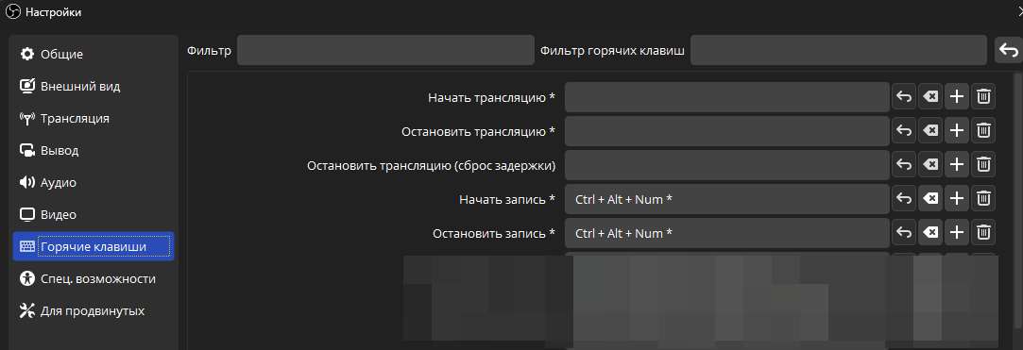Go to the Аудио settings section
1023x350 pixels.
click(x=94, y=182)
